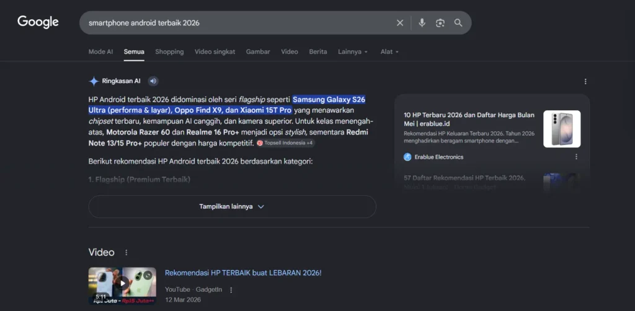635x311 pixels.
Task: Open Google Lens image search
Action: pyautogui.click(x=440, y=23)
